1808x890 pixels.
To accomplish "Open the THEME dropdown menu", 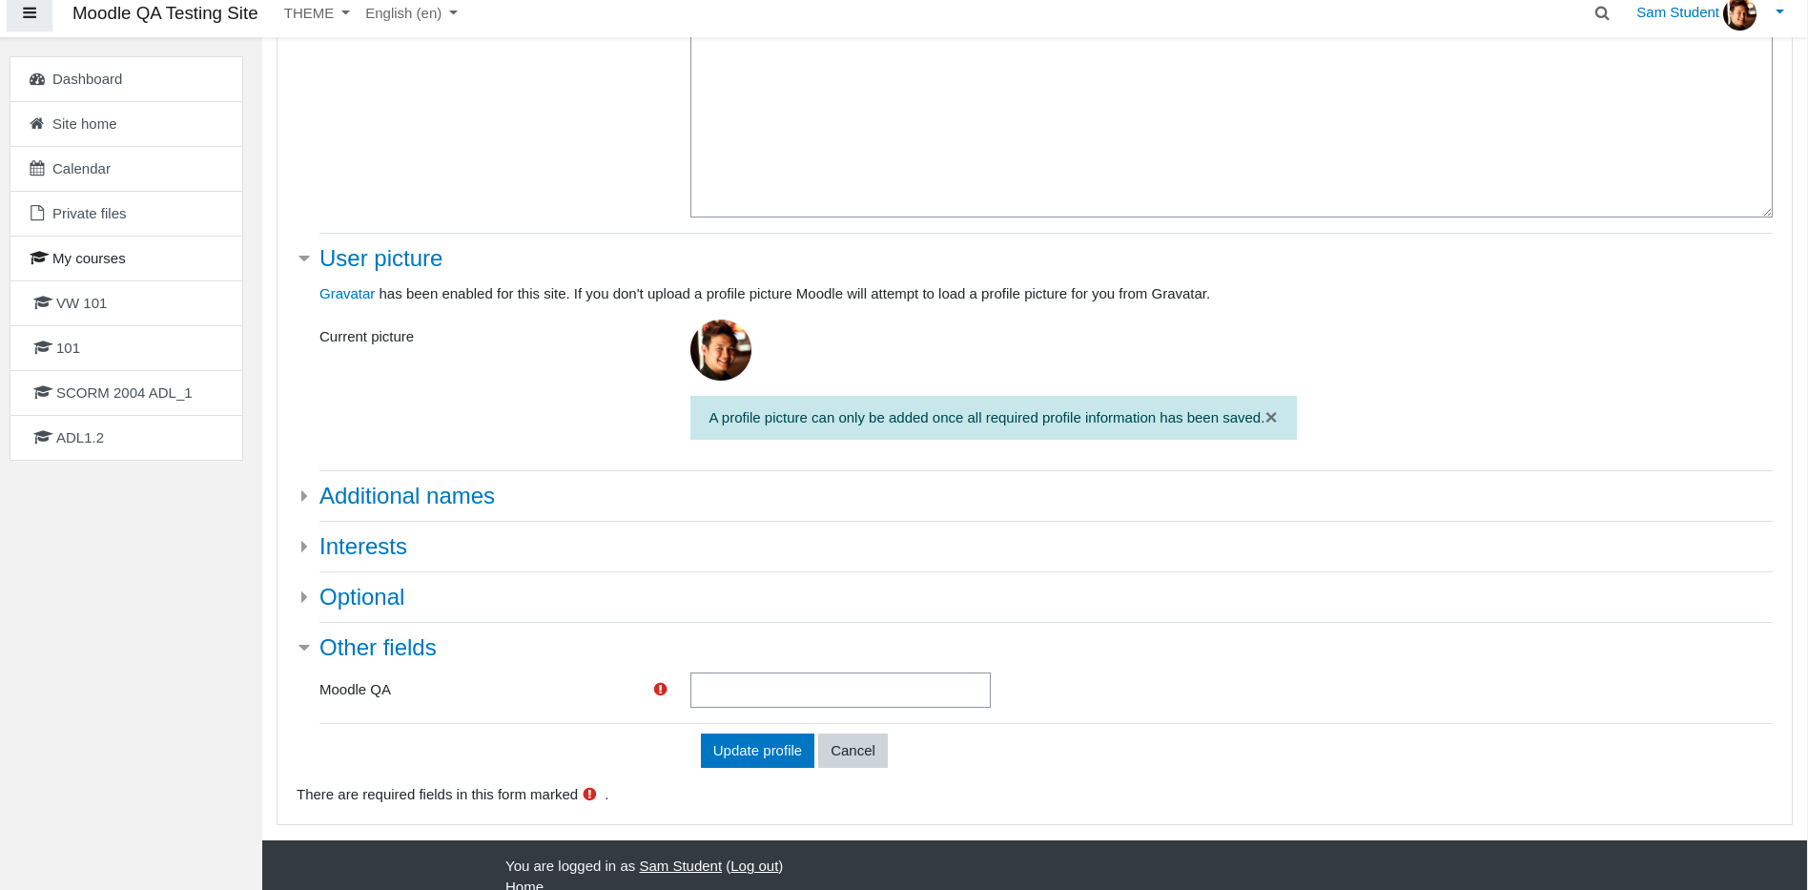I will [317, 13].
